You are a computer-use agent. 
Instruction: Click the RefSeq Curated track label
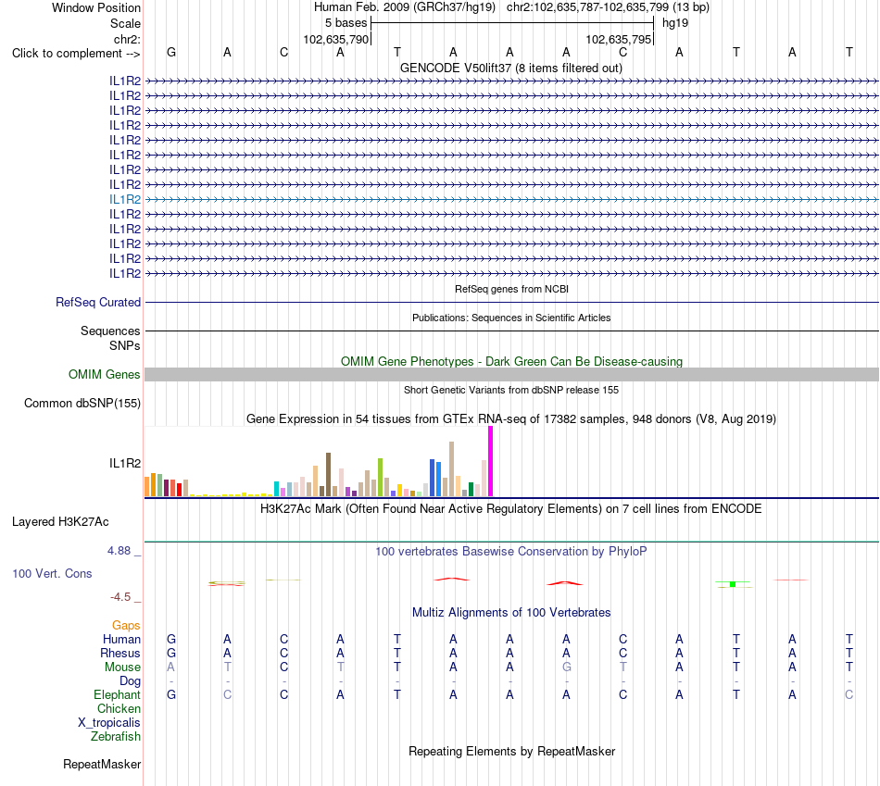click(x=97, y=302)
